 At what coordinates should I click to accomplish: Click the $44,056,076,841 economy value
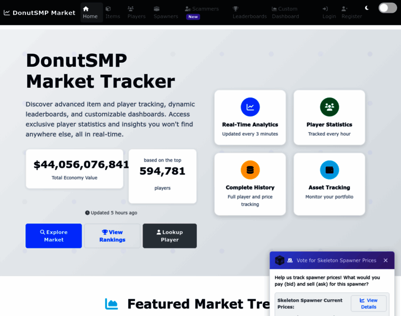(x=81, y=165)
